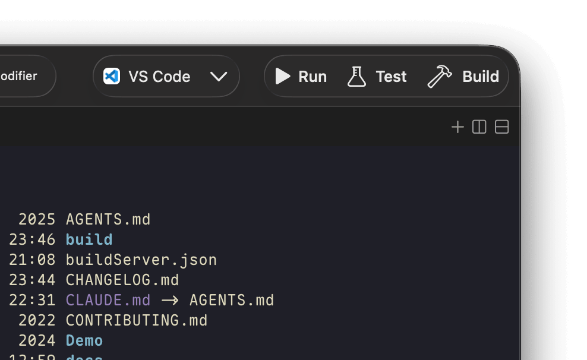Screen dimensions: 587x360
Task: Click the bold 'build' directory name
Action: pos(89,239)
